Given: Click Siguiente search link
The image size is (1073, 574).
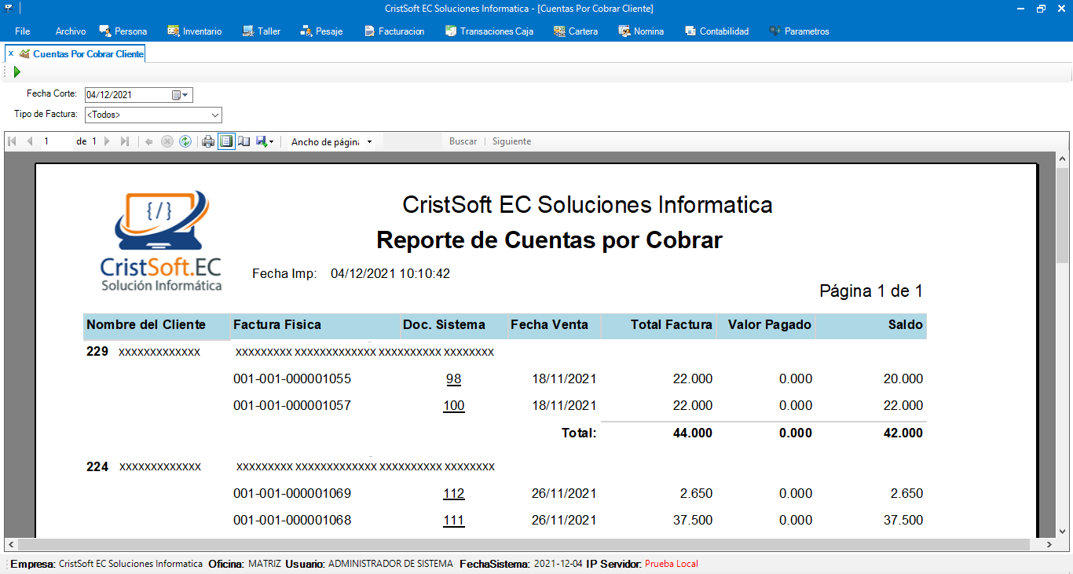Looking at the screenshot, I should 512,141.
